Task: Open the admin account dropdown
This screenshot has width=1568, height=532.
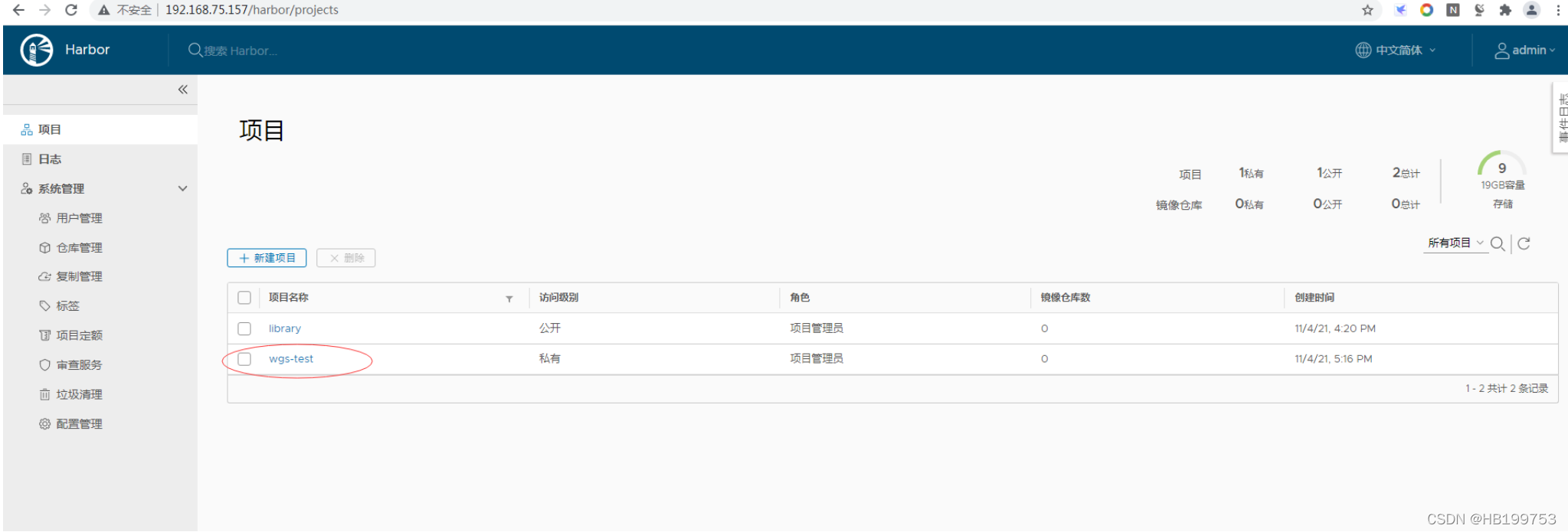Action: coord(1525,51)
